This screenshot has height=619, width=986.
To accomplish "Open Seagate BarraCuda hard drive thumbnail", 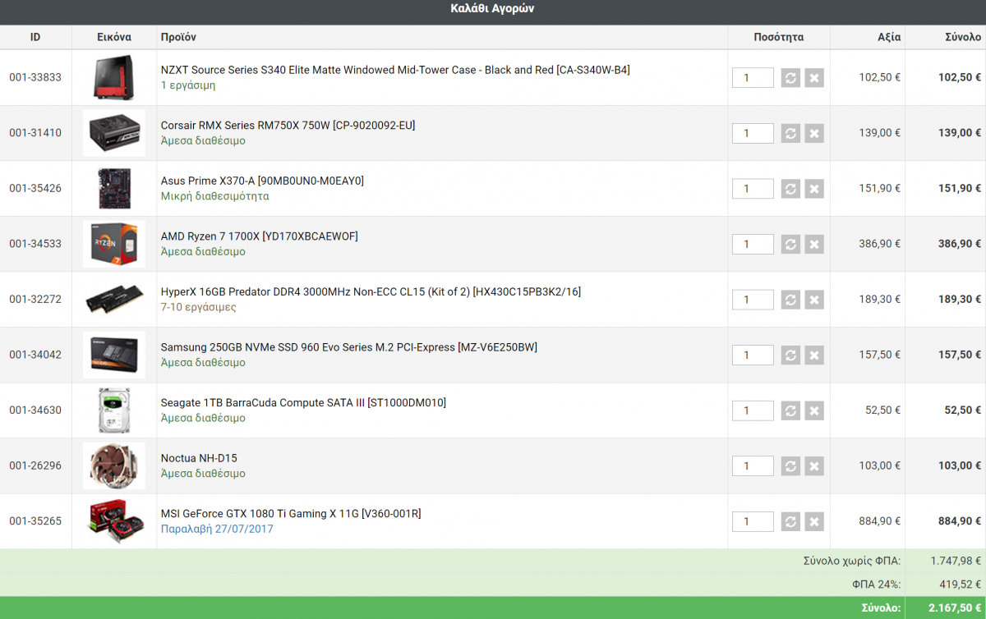I will [114, 410].
